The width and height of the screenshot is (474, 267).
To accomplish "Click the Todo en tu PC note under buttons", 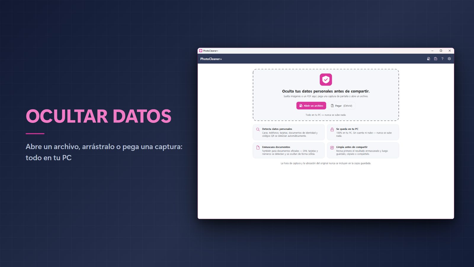I will (x=326, y=115).
